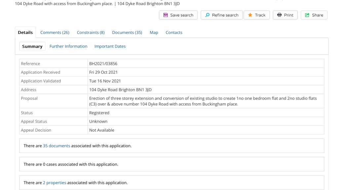Show the Further Information sub-tab

68,47
